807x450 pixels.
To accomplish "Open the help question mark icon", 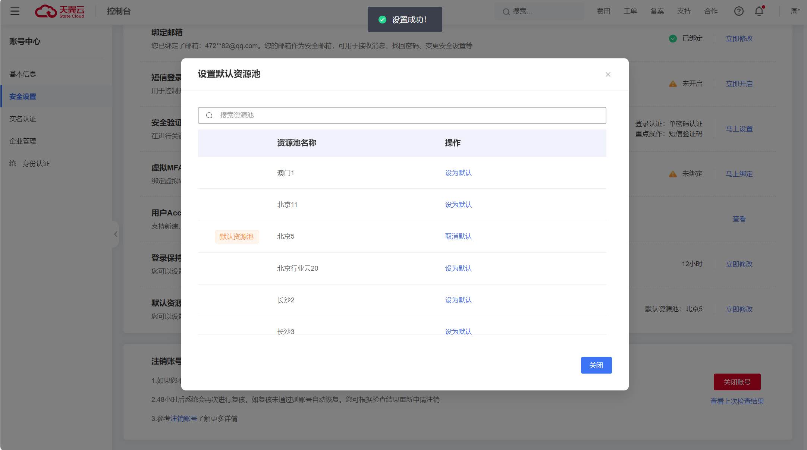I will point(739,11).
